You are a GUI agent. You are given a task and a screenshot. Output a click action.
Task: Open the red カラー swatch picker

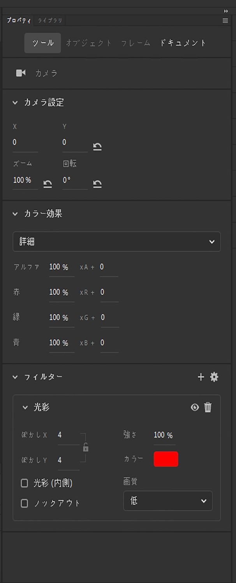tap(167, 459)
